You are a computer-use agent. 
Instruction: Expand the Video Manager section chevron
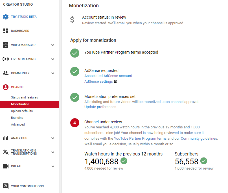coord(53,45)
